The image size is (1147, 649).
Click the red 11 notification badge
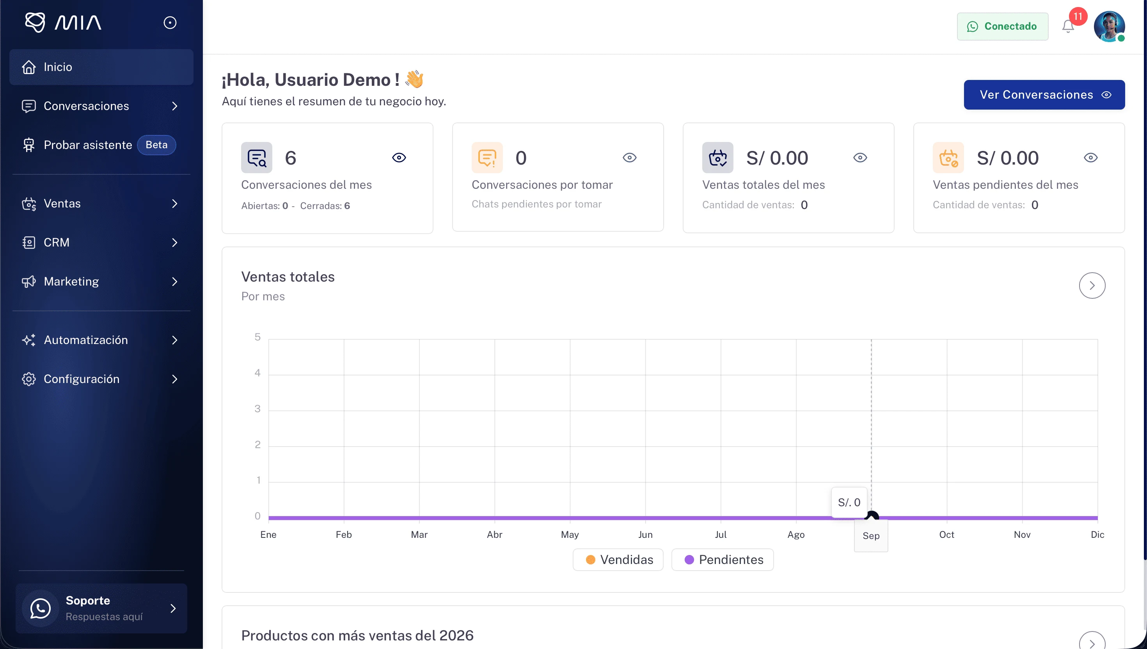[1078, 16]
